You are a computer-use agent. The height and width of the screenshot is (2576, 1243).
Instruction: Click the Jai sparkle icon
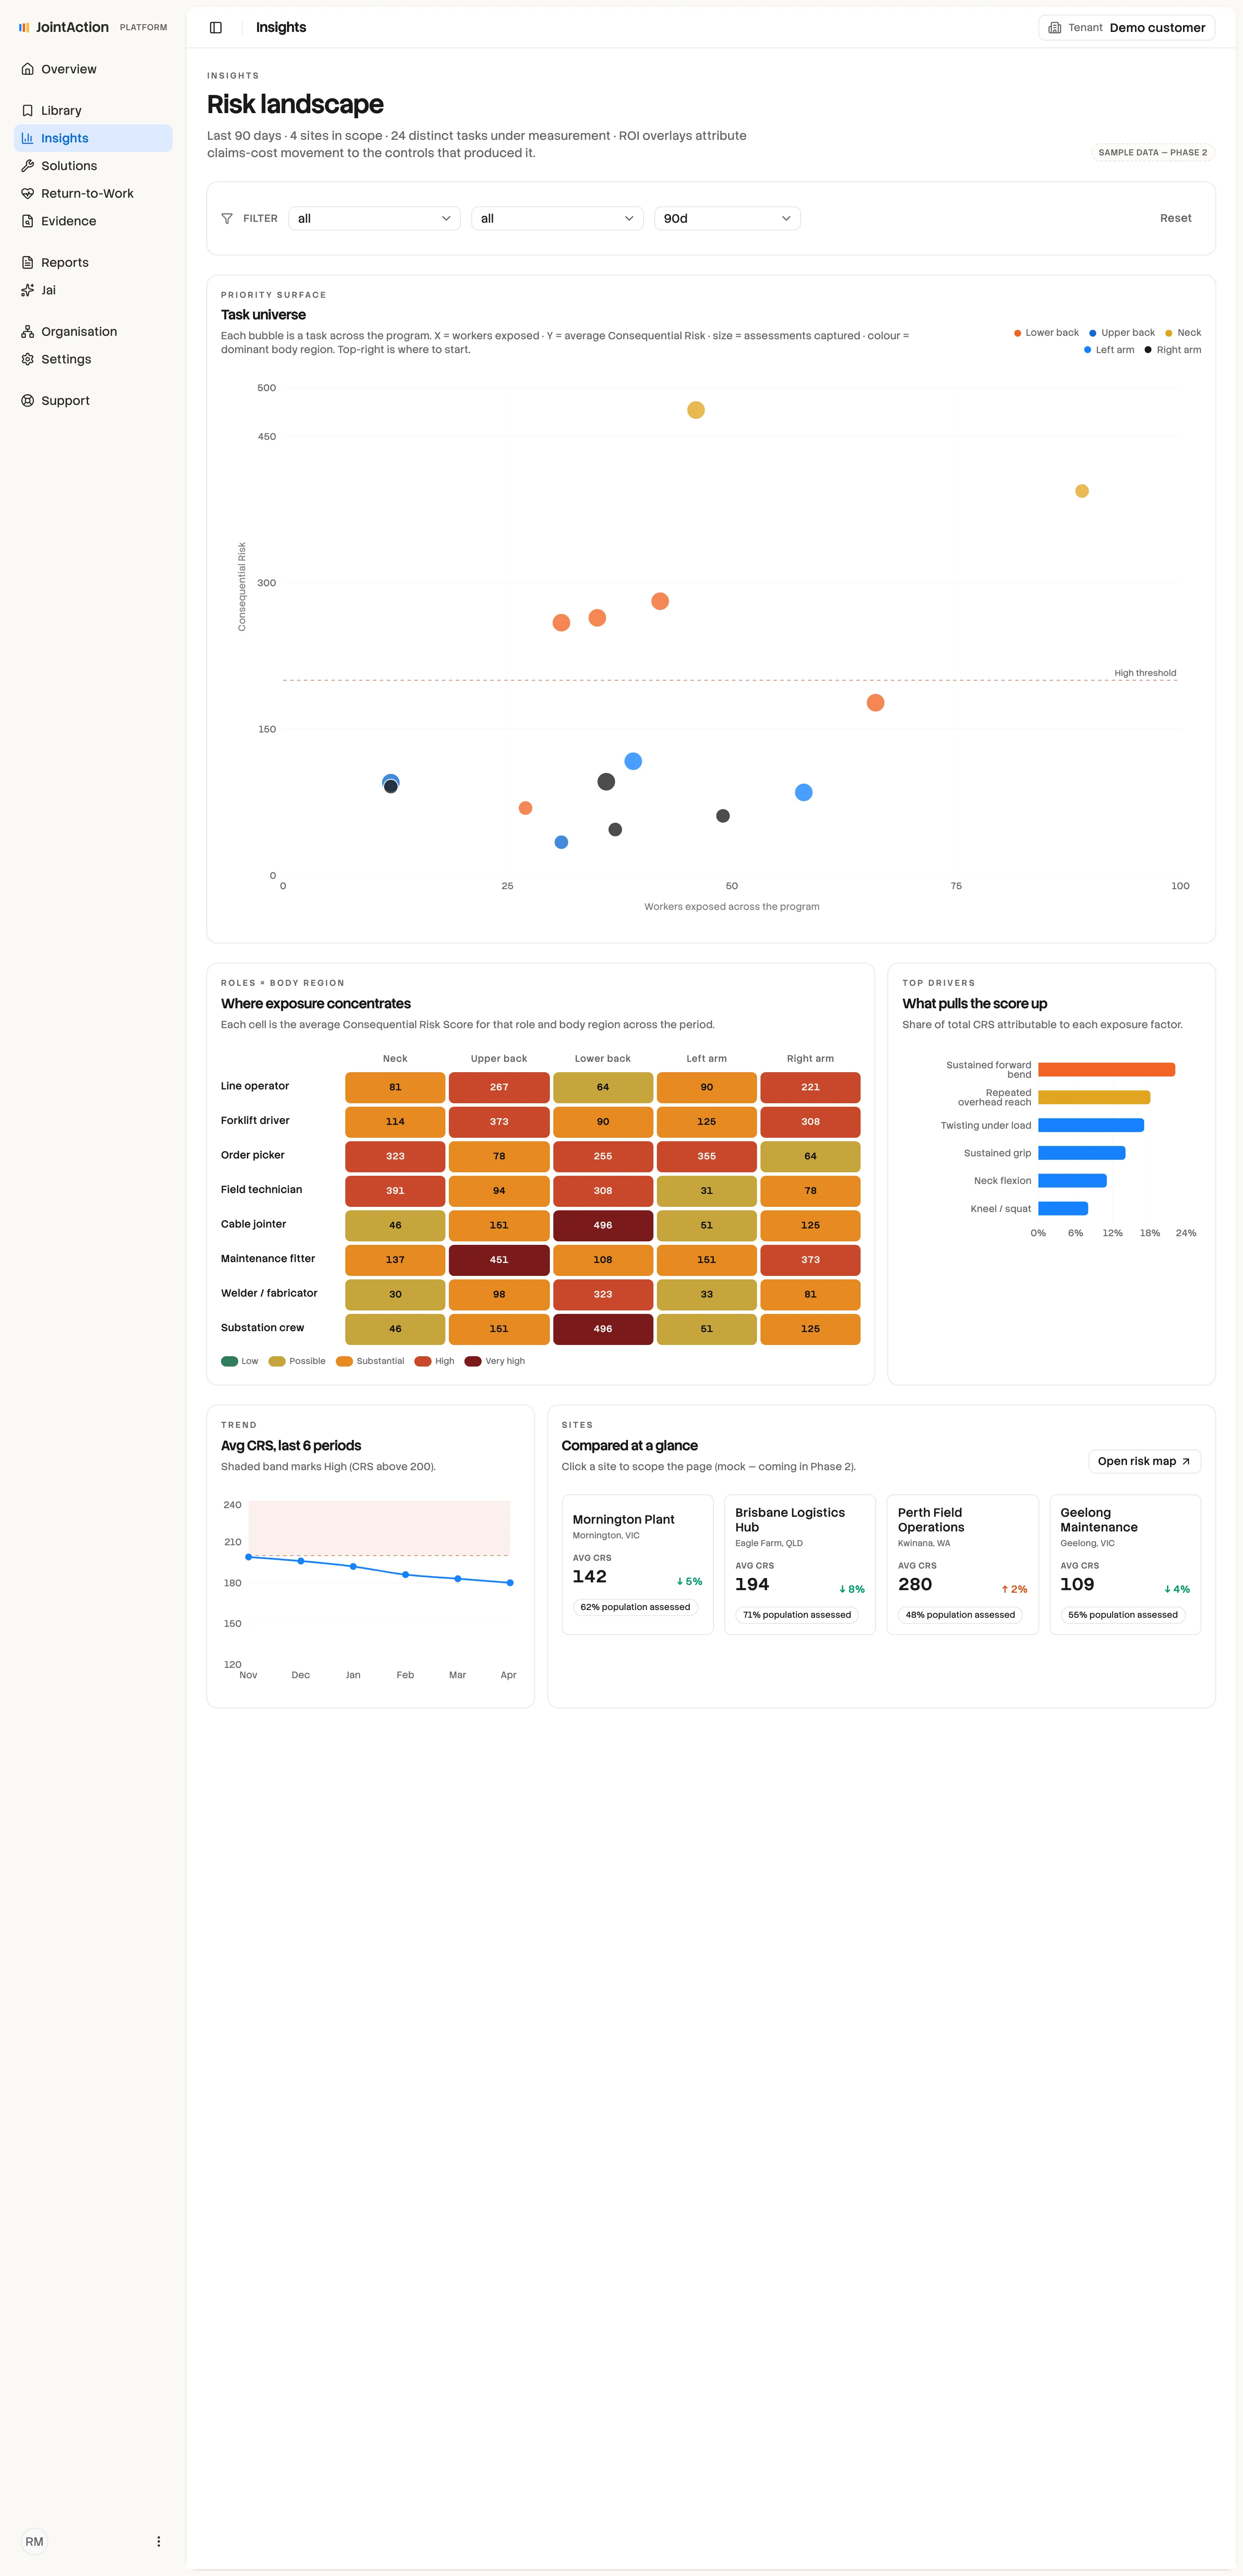pyautogui.click(x=28, y=290)
